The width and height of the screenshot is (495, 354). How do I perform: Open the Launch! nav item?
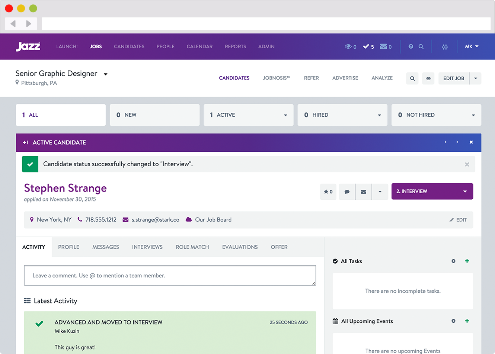coord(67,46)
